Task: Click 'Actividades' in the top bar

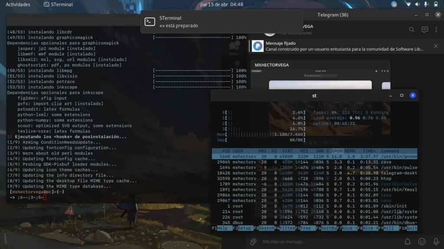Action: click(18, 4)
